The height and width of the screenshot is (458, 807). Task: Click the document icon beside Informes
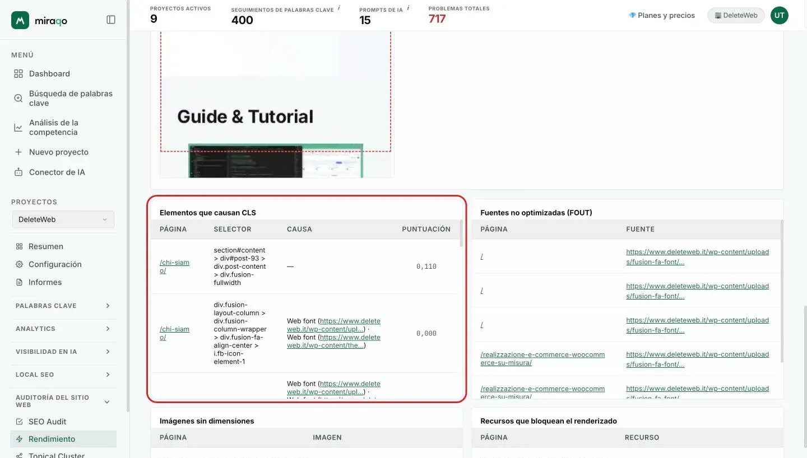click(x=19, y=282)
